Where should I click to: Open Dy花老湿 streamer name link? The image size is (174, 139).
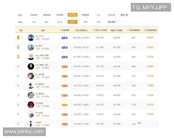click(39, 103)
